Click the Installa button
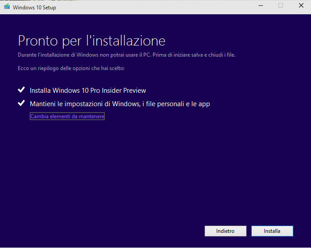Image resolution: width=311 pixels, height=248 pixels. pyautogui.click(x=272, y=231)
